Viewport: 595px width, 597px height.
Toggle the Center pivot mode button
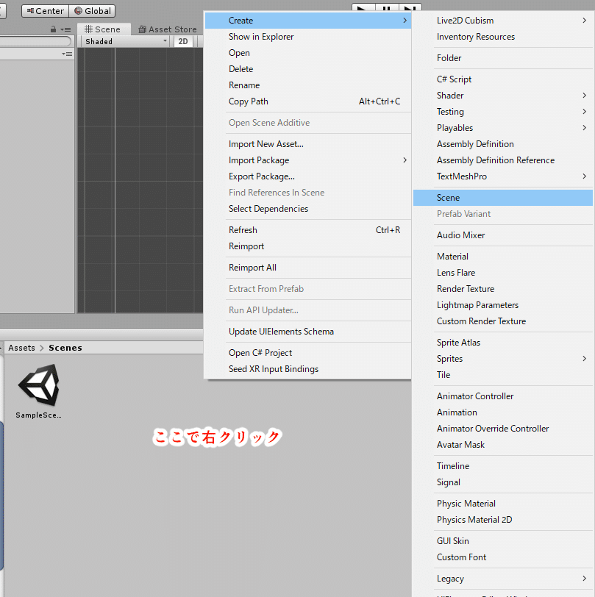coord(46,10)
